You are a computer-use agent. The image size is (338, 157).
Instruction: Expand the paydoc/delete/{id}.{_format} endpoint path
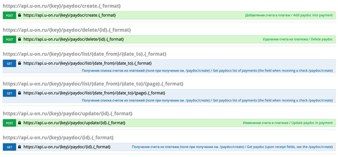(73, 39)
